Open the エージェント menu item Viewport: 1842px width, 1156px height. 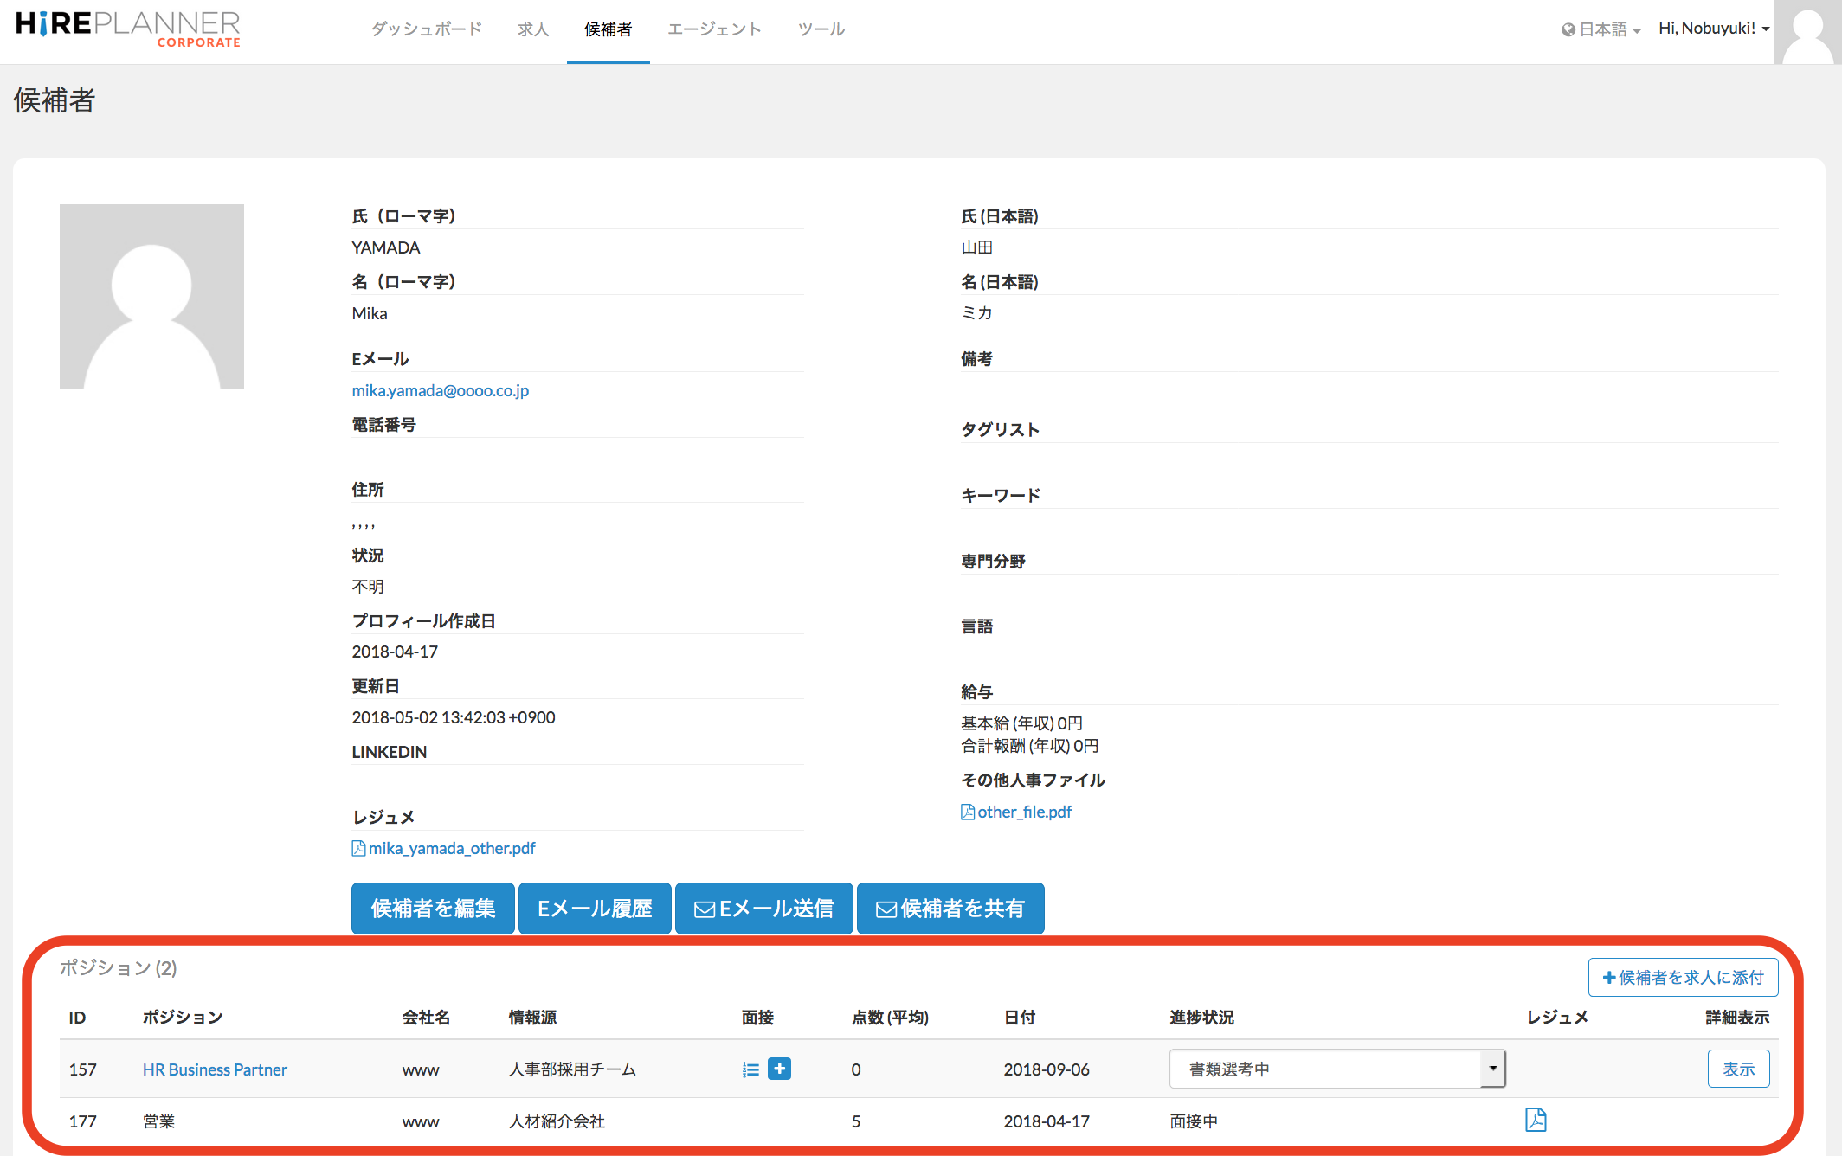(714, 29)
